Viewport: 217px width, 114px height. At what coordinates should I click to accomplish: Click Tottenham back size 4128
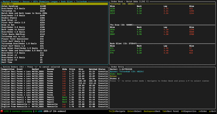click(112, 9)
